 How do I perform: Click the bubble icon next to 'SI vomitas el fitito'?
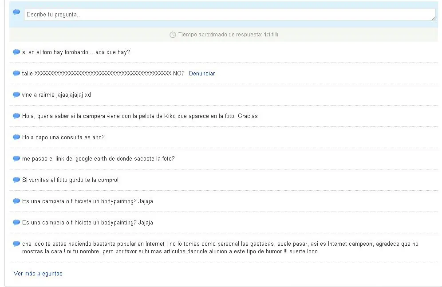pos(16,180)
